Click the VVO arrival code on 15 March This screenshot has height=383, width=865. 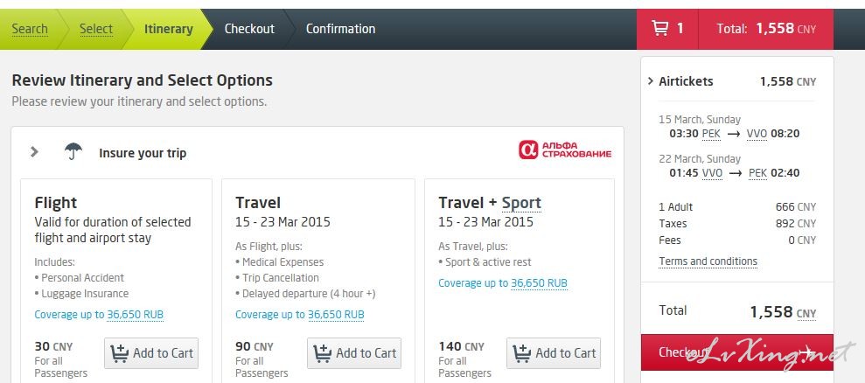(x=757, y=134)
